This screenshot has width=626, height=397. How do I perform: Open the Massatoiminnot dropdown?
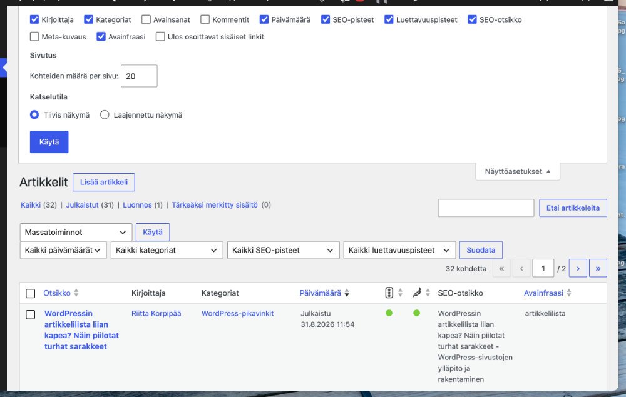pos(76,232)
